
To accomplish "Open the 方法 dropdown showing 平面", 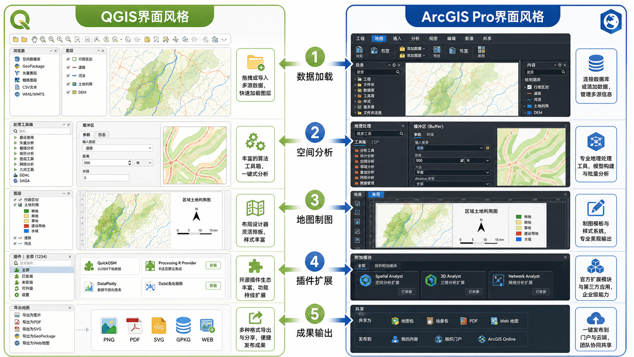I will tap(452, 172).
